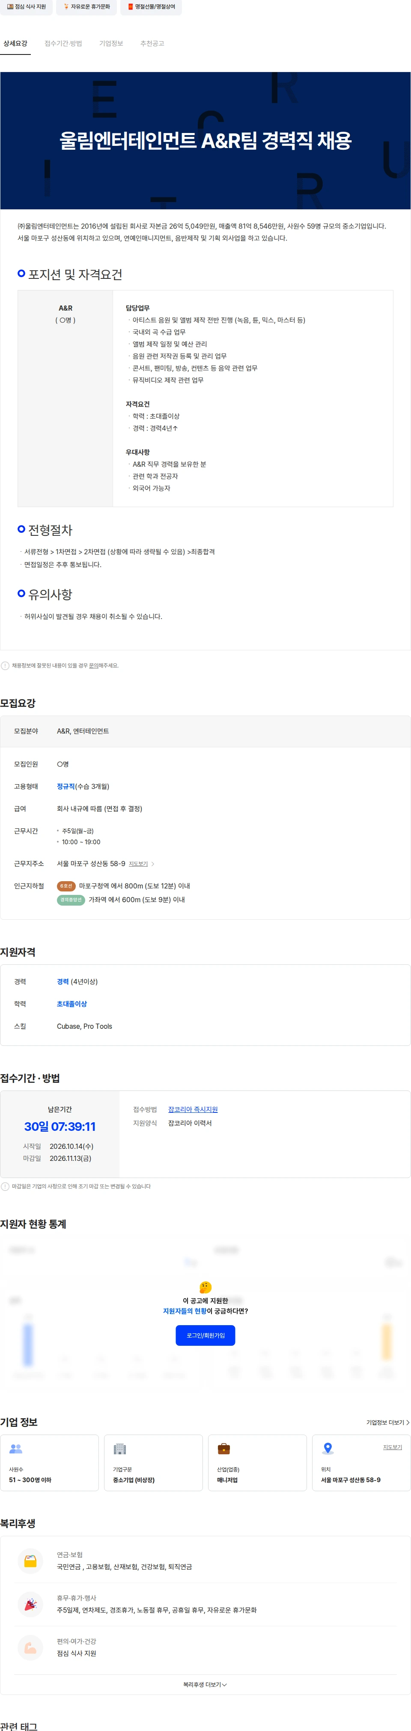
Task: Switch to the 추천공고 tab
Action: (152, 44)
